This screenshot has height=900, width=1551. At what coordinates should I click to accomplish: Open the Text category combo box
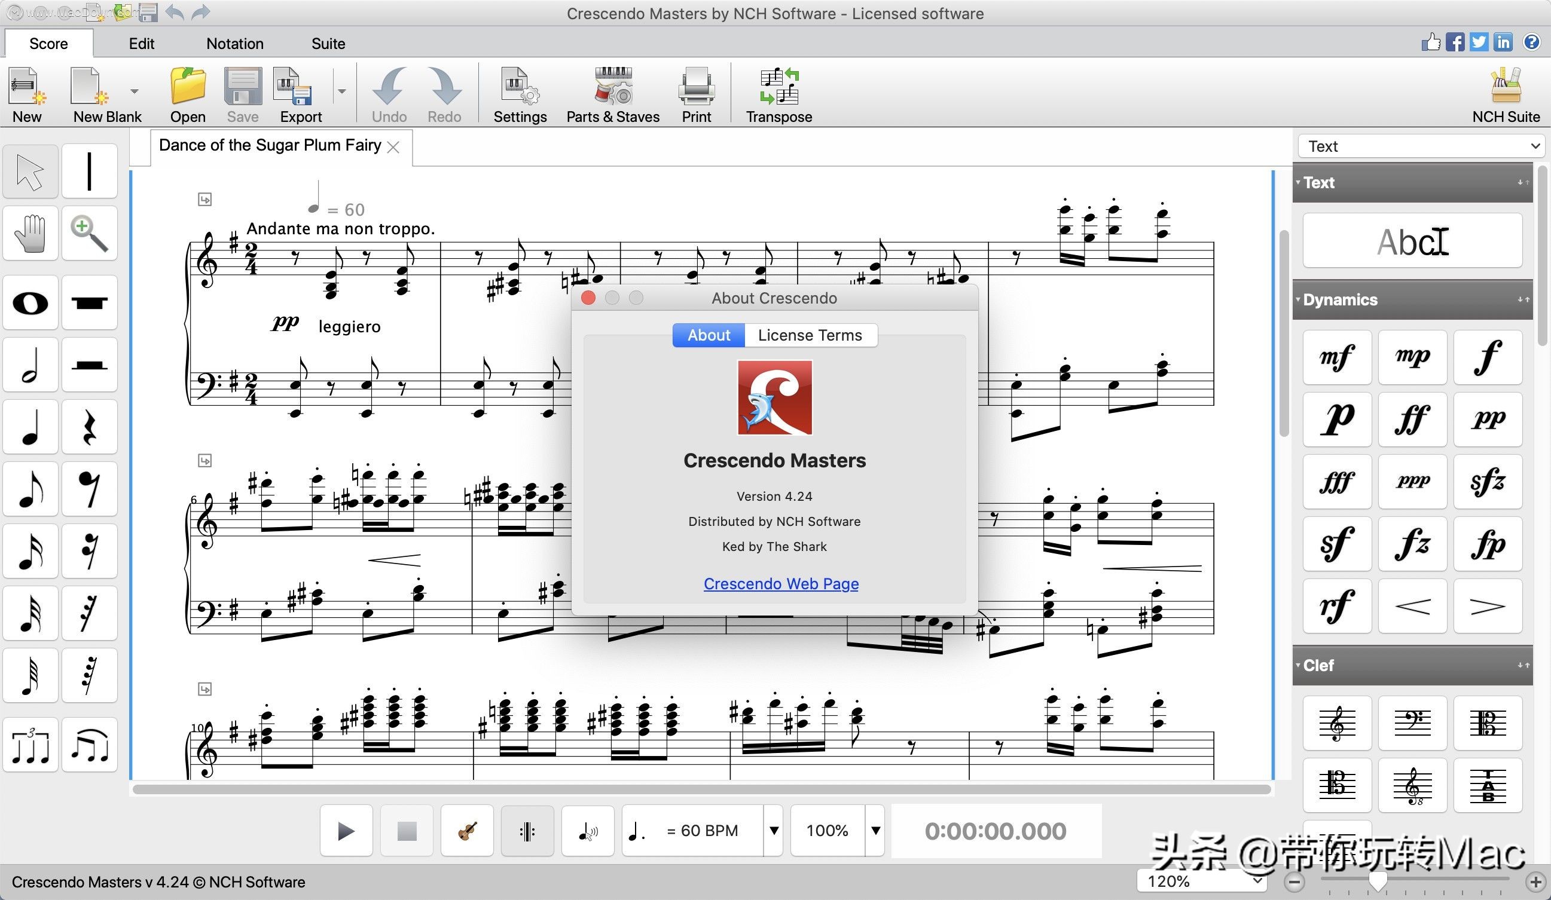coord(1421,146)
